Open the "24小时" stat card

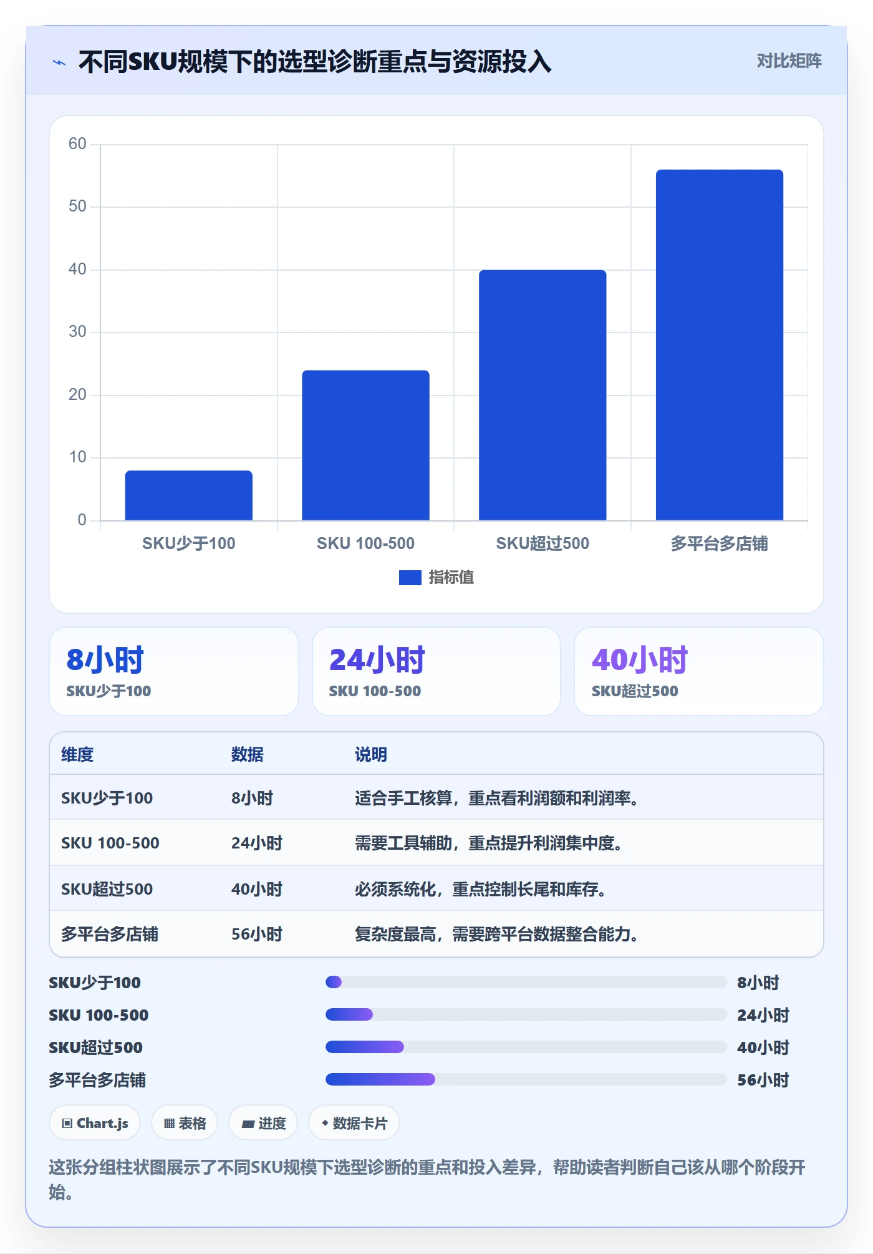(x=436, y=671)
